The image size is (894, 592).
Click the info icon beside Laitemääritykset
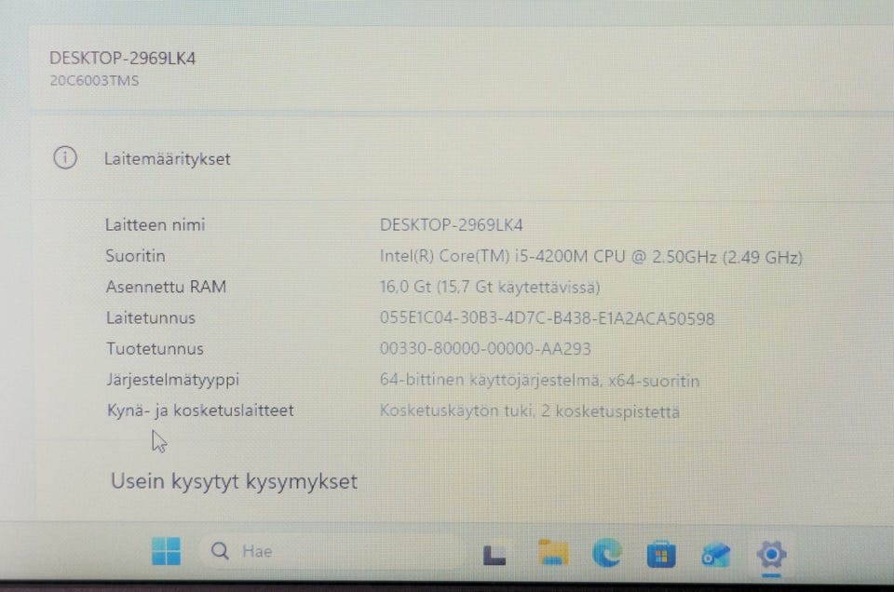65,157
